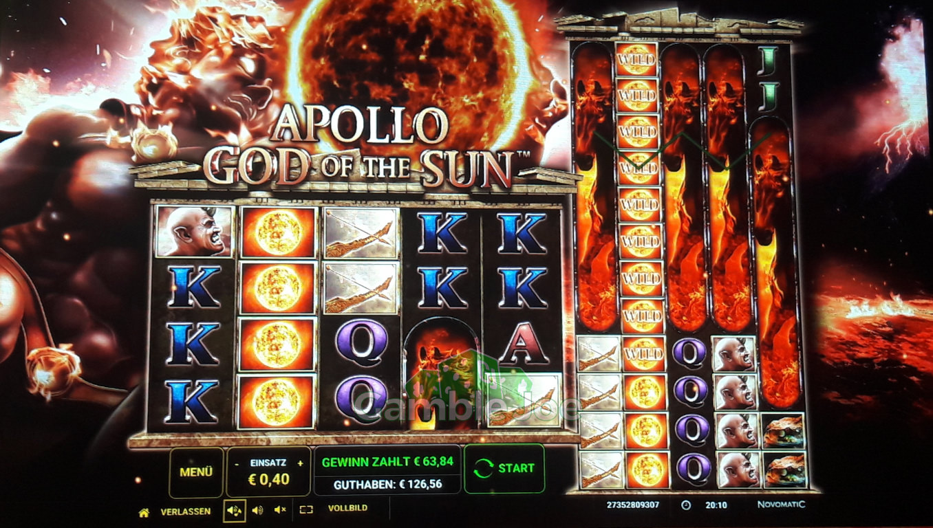Viewport: 933px width, 528px height.
Task: Select the sound effects only speaker icon
Action: (x=258, y=510)
